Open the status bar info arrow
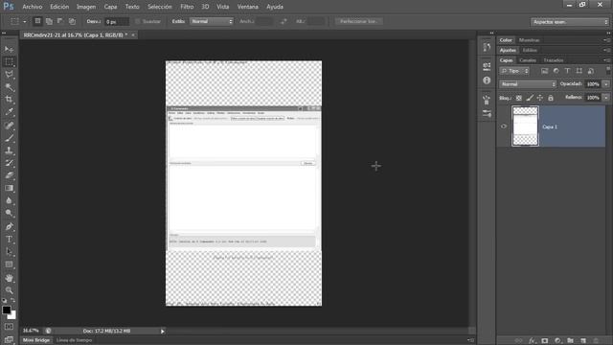Screen dimensions: 613x345 point(163,332)
